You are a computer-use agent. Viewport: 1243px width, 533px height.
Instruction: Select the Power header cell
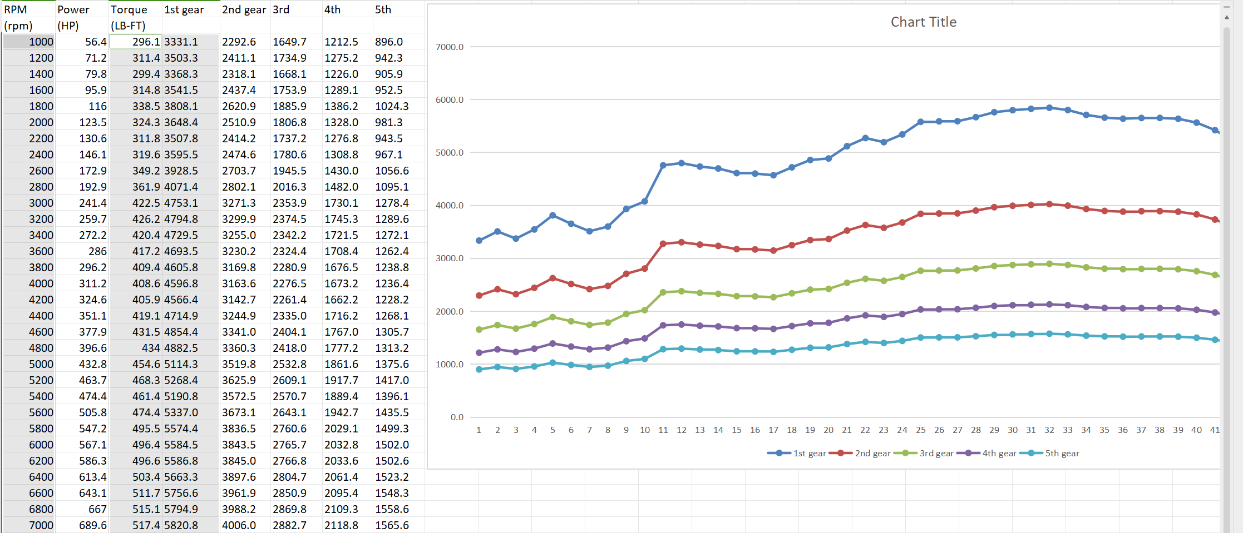pyautogui.click(x=82, y=9)
